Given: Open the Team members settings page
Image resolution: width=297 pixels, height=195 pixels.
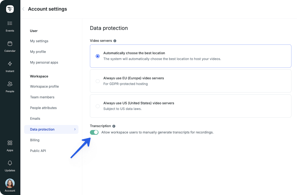Looking at the screenshot, I should pos(42,97).
